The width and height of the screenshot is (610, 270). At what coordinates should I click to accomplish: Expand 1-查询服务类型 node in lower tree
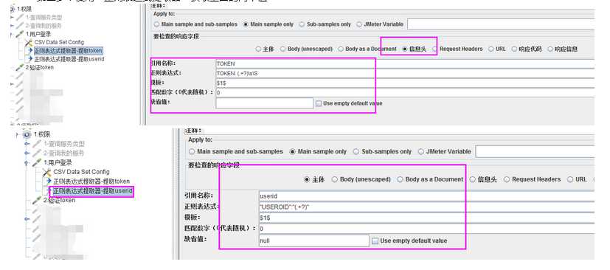tap(27, 144)
